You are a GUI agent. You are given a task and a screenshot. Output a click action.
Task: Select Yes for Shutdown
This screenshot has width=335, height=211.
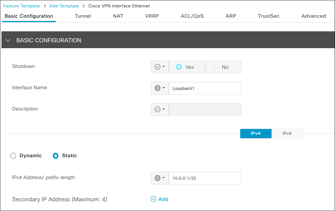click(179, 67)
